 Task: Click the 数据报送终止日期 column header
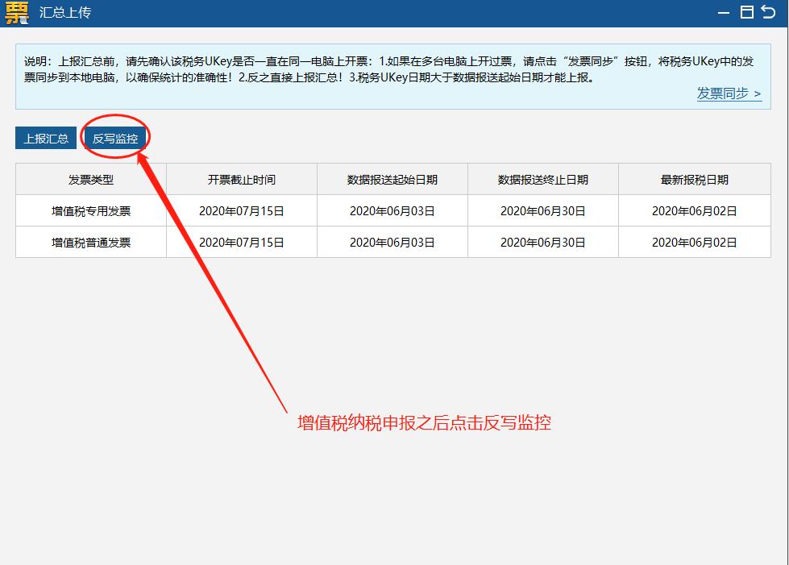[x=542, y=179]
